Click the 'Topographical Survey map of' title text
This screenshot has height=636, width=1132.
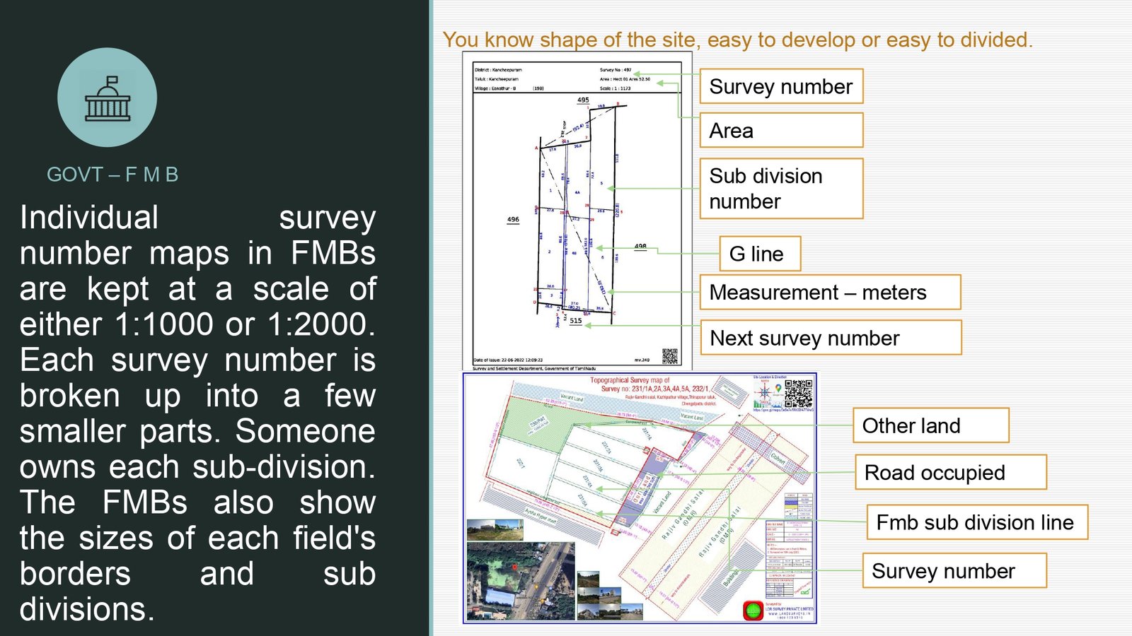click(630, 380)
